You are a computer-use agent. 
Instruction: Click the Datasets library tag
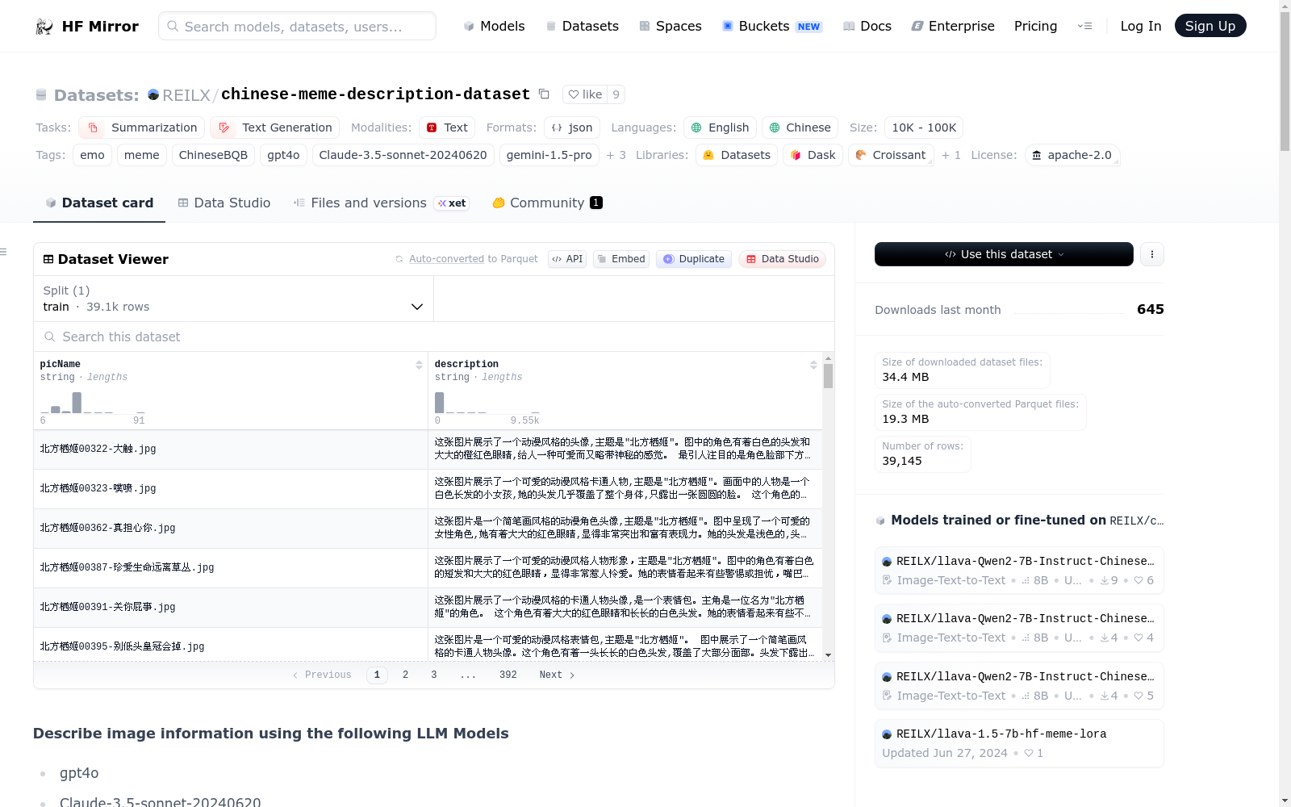tap(737, 155)
